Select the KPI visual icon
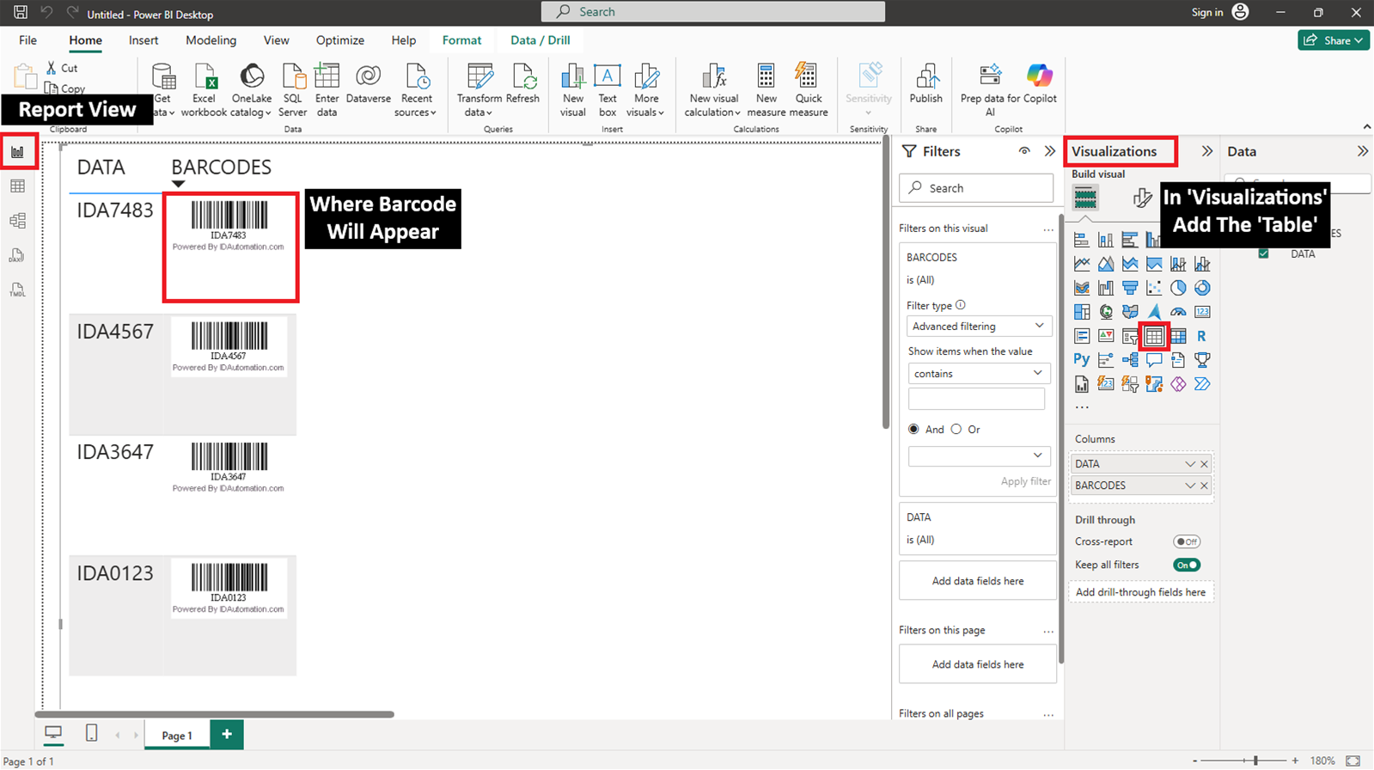This screenshot has width=1374, height=770. tap(1106, 336)
